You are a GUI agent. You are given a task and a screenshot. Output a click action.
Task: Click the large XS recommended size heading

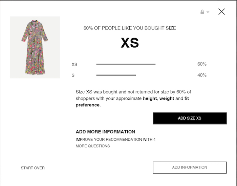(x=130, y=43)
